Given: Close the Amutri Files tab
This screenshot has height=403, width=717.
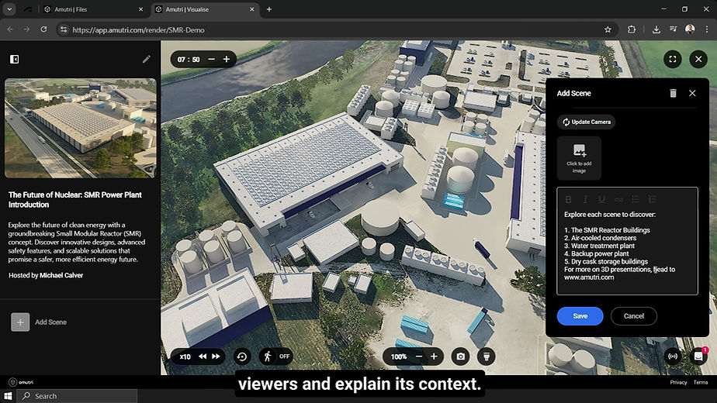Looking at the screenshot, I should click(x=140, y=9).
